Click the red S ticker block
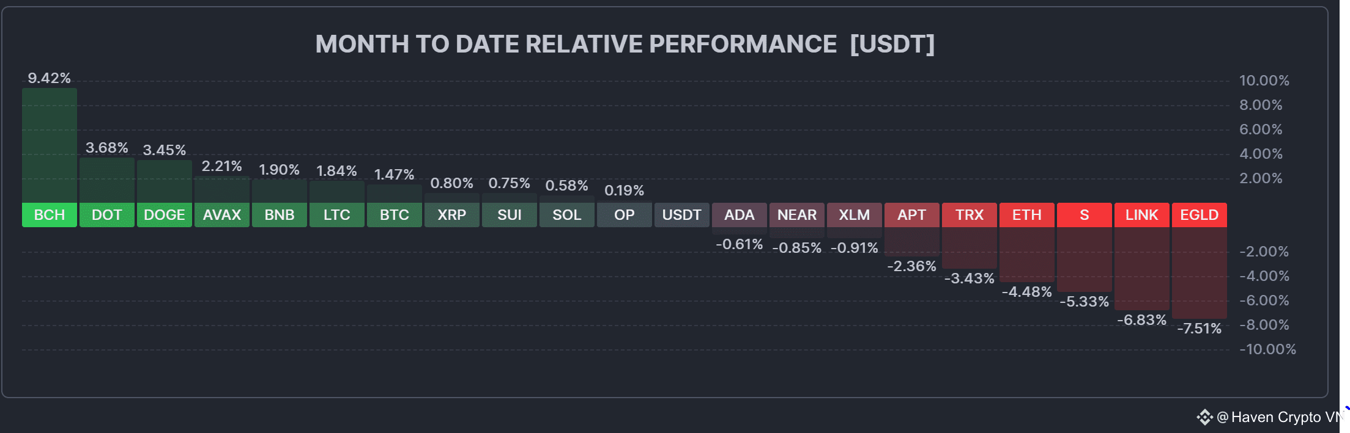Viewport: 1350px width, 433px height. point(1085,215)
